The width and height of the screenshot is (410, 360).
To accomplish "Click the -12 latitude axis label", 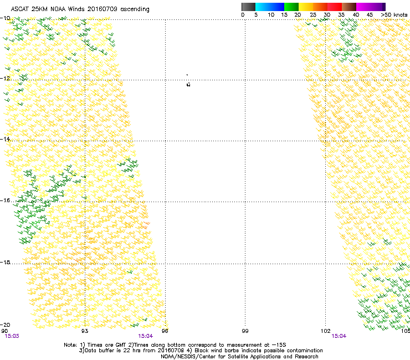I will [x=5, y=79].
